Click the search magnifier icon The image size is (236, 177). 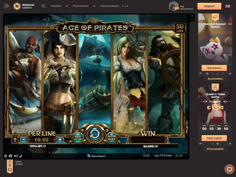coord(43,6)
